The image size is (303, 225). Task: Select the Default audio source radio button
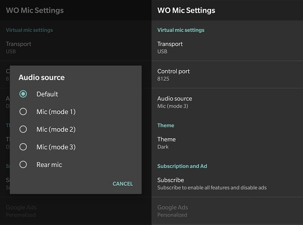[23, 94]
